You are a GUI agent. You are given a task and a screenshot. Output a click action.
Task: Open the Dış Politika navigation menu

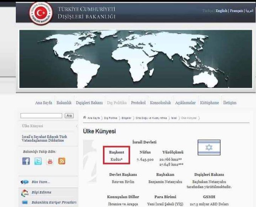click(116, 103)
